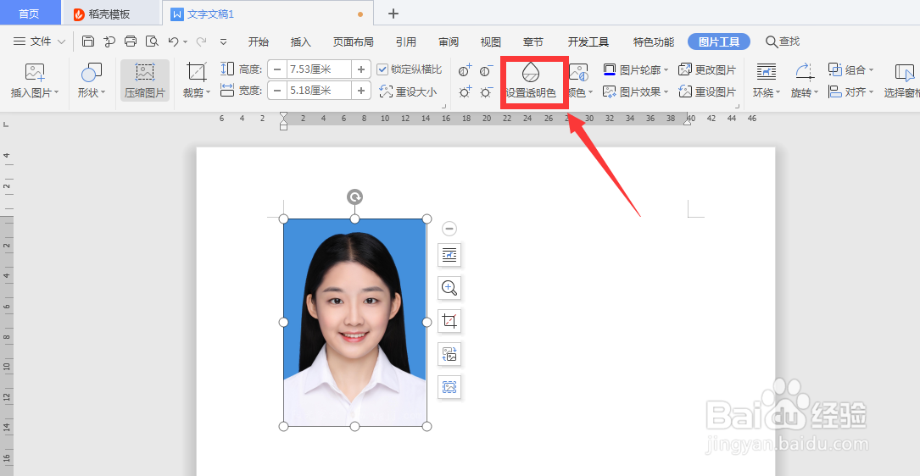Decrease width with minus stepper

pyautogui.click(x=277, y=91)
